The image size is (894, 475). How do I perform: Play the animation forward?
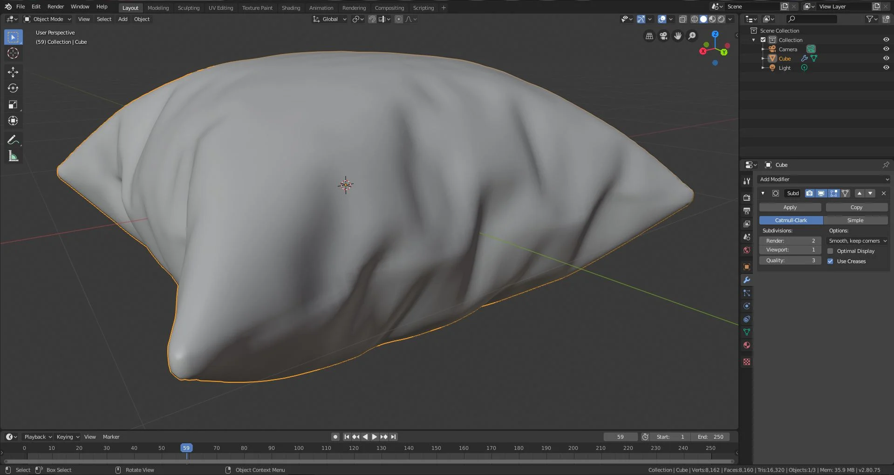[374, 437]
